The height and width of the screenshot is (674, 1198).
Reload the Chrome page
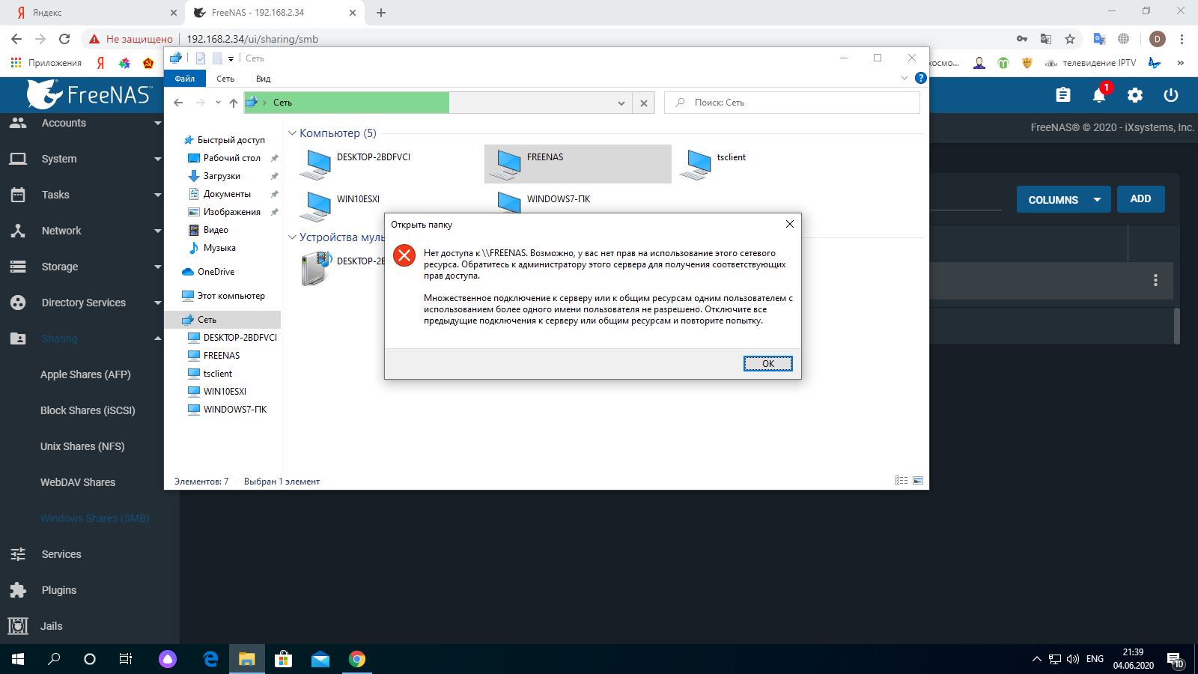click(x=64, y=39)
